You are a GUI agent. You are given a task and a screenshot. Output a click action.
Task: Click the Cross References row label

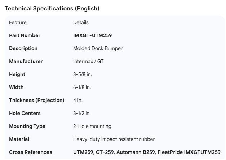point(30,152)
